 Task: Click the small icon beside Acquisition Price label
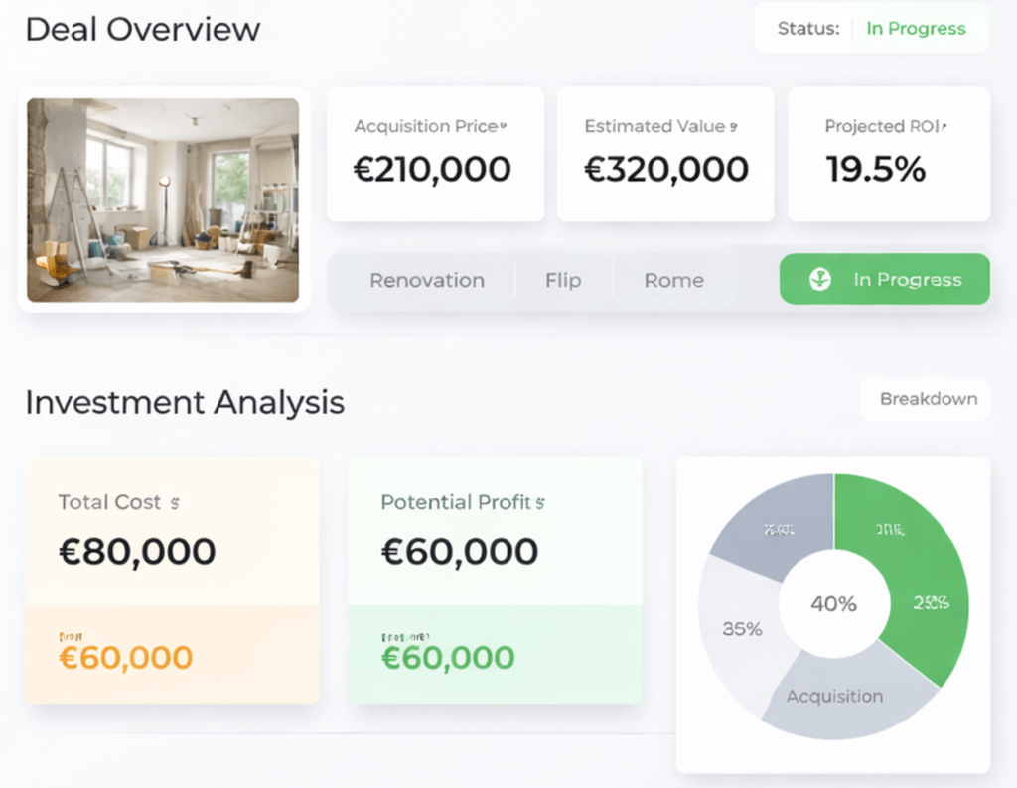pos(504,127)
